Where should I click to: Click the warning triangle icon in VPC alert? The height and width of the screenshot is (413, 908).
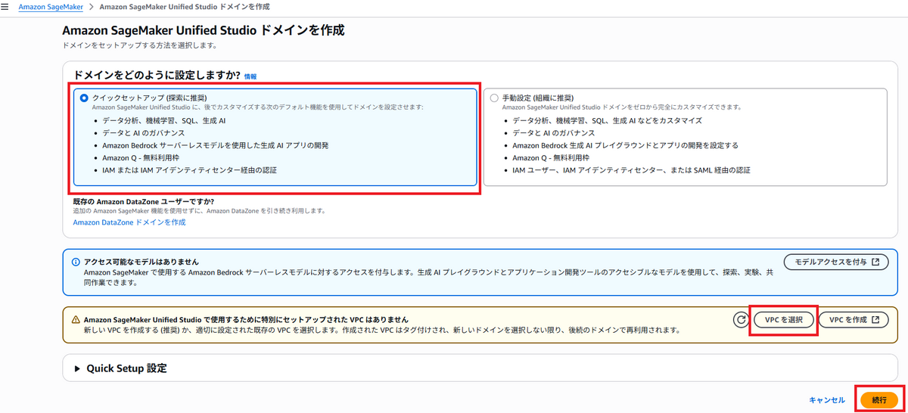(x=76, y=320)
